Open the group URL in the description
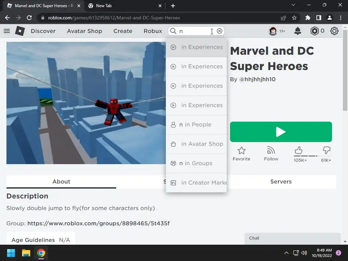 (99, 223)
